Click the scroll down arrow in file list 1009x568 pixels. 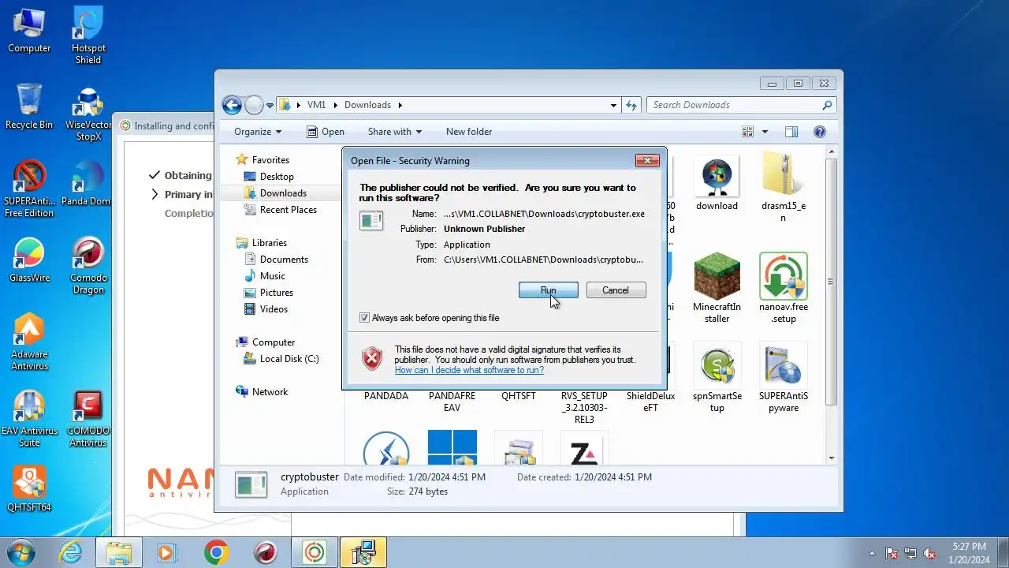coord(831,458)
